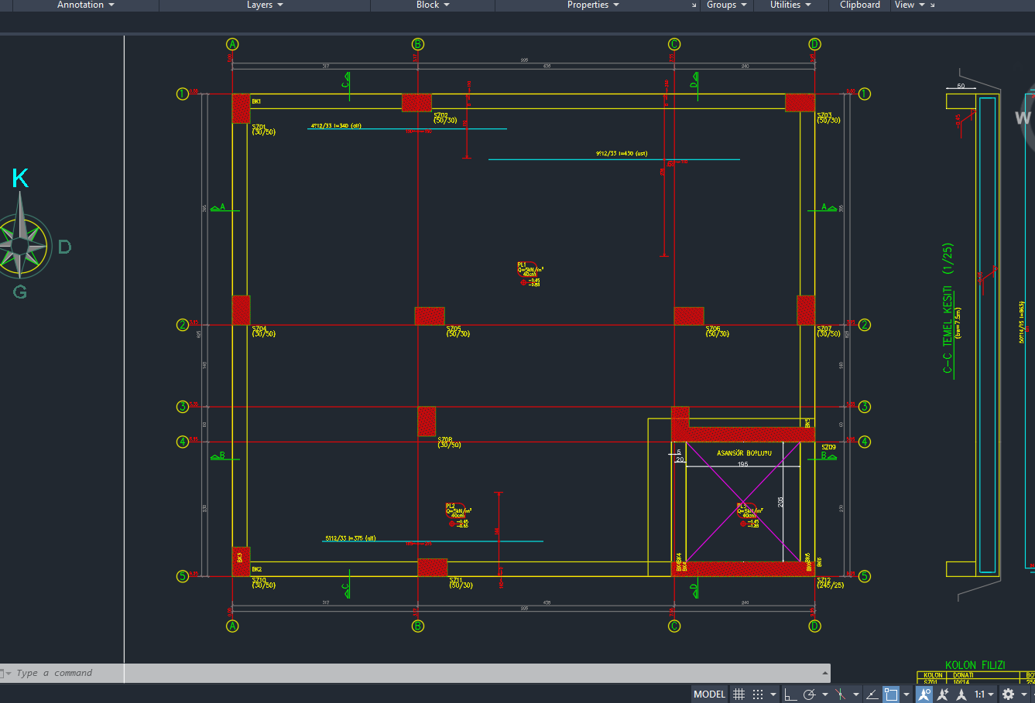This screenshot has height=703, width=1035.
Task: Click the MODEL space button
Action: [710, 694]
